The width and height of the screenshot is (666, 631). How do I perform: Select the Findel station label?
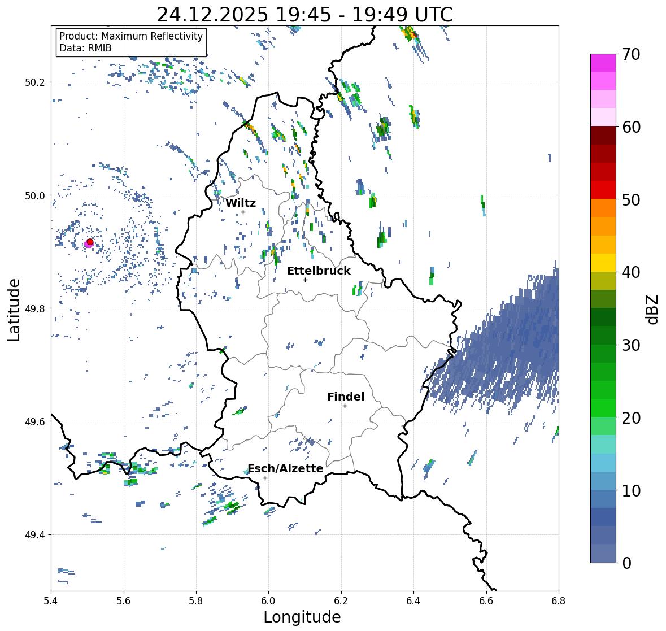pos(345,397)
